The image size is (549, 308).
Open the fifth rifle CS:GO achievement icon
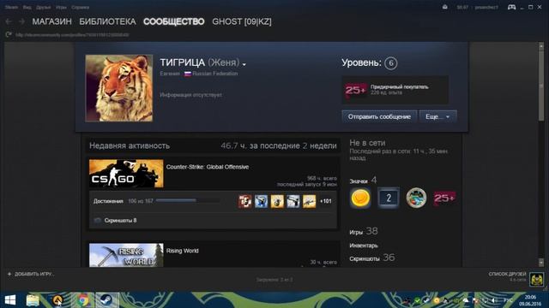[x=310, y=201]
